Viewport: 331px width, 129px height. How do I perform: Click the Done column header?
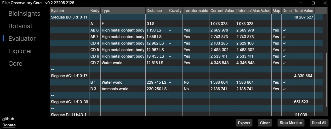pos(287,11)
